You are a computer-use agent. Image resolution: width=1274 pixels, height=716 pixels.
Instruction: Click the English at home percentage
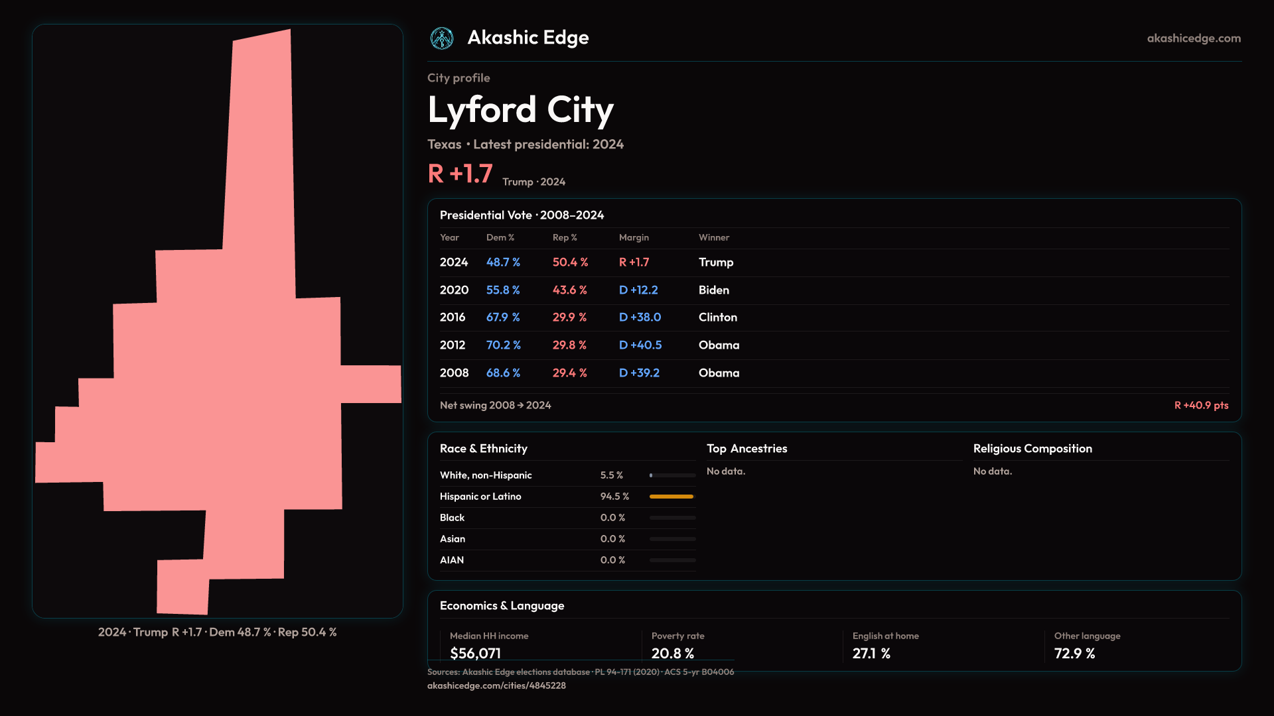click(871, 654)
